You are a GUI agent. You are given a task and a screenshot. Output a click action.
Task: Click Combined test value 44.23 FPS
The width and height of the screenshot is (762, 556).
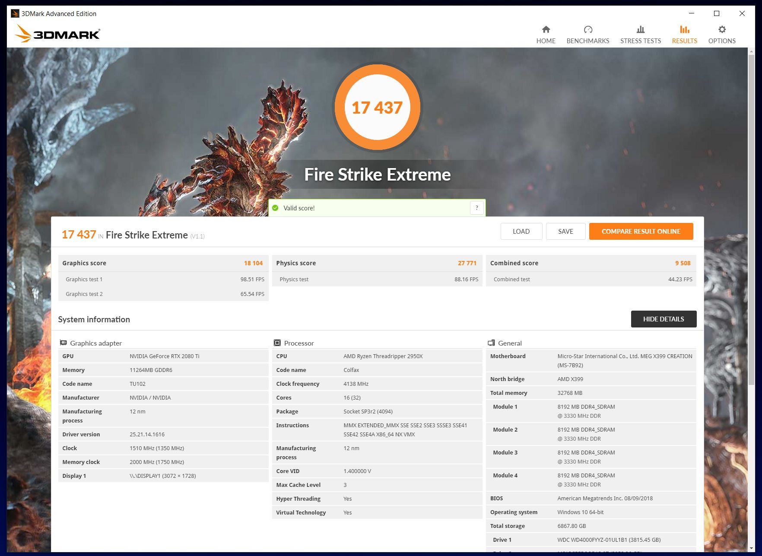coord(680,280)
